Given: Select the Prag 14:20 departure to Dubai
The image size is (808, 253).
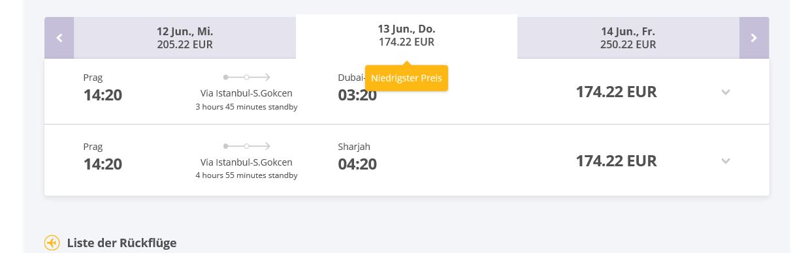Looking at the screenshot, I should (103, 88).
